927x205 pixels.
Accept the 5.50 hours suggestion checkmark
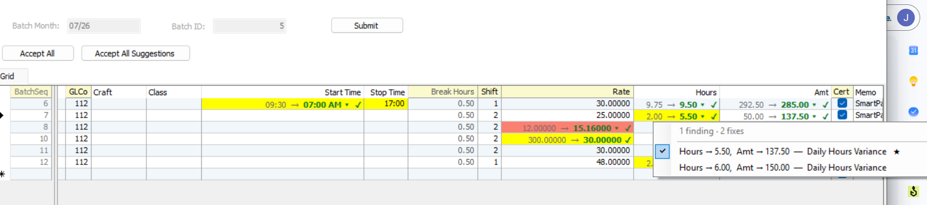713,116
